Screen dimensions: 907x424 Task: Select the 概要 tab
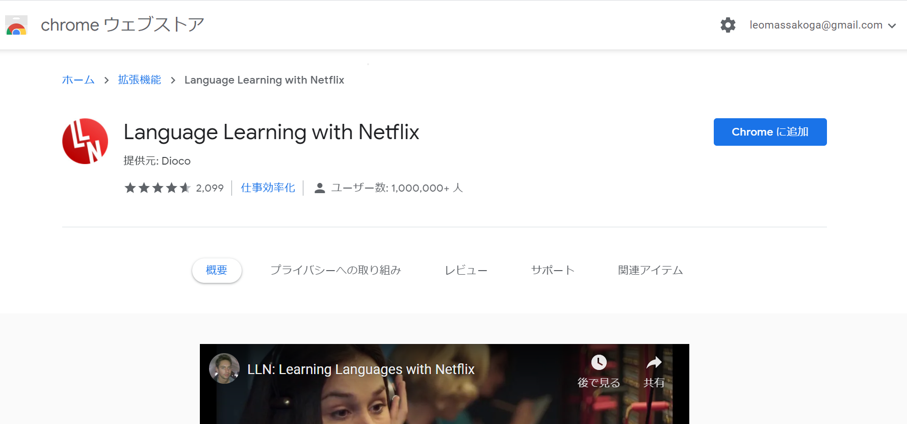pos(217,270)
